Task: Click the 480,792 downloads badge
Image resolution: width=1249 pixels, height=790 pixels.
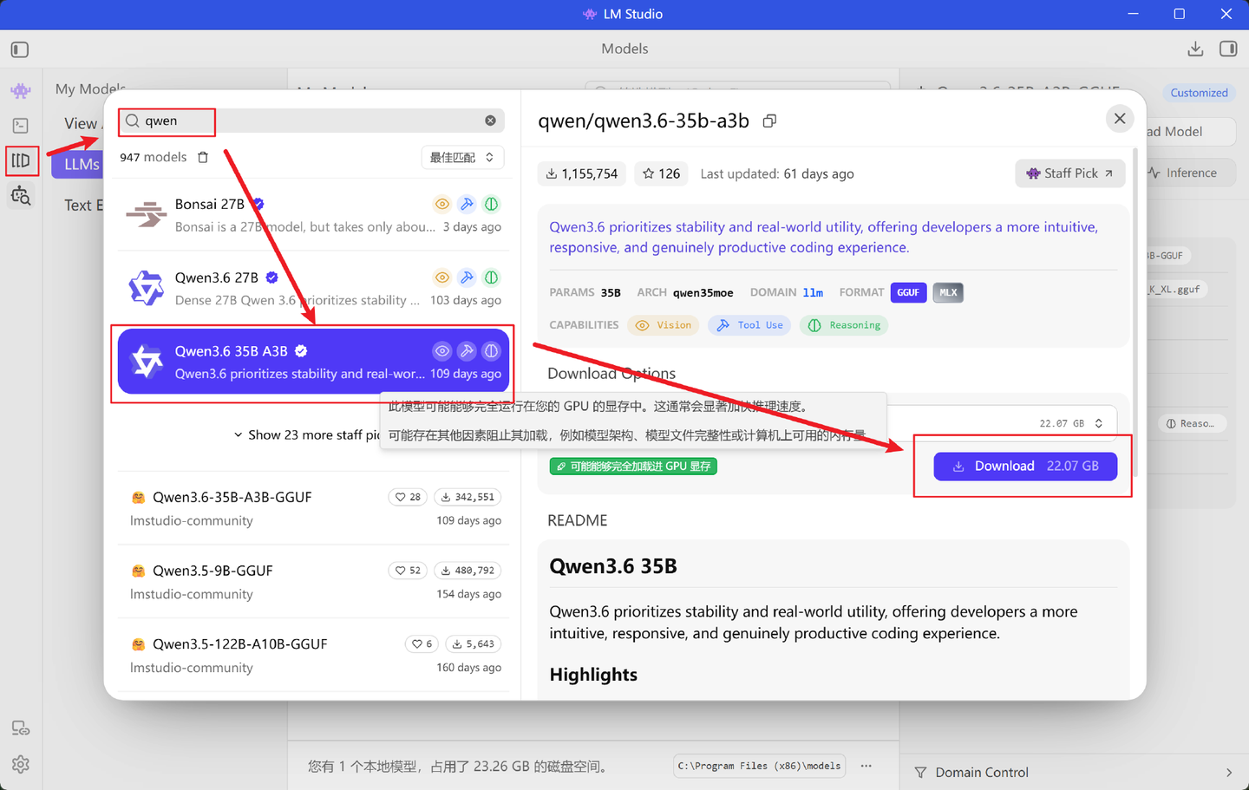Action: [468, 571]
